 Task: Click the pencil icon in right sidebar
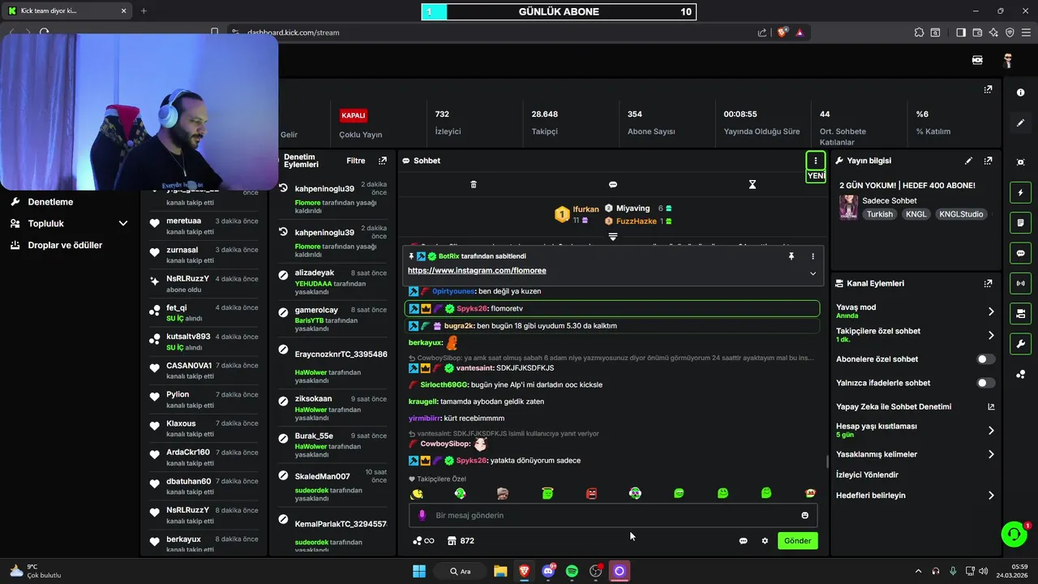click(x=1020, y=122)
